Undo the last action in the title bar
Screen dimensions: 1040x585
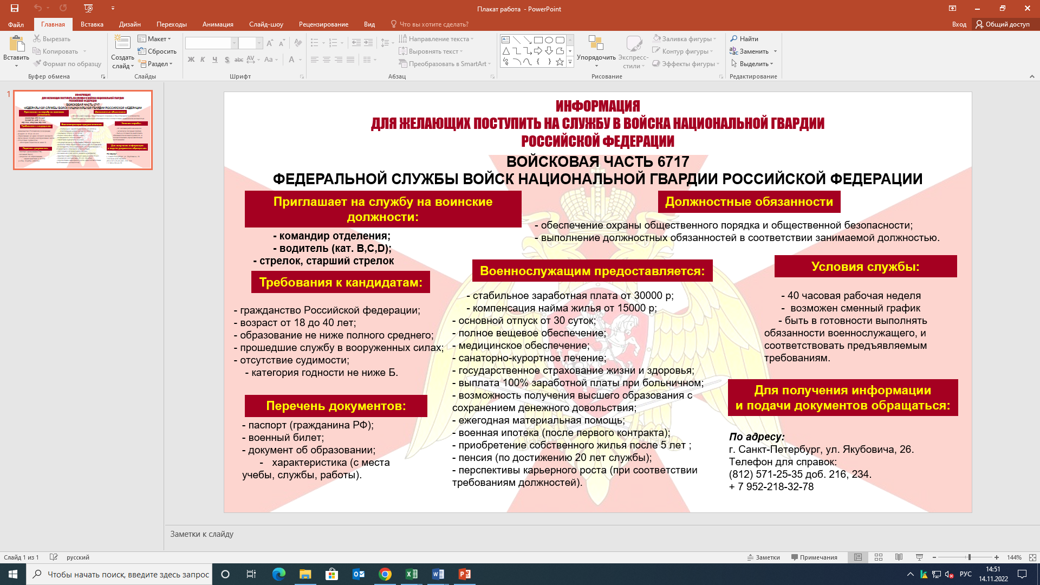37,8
